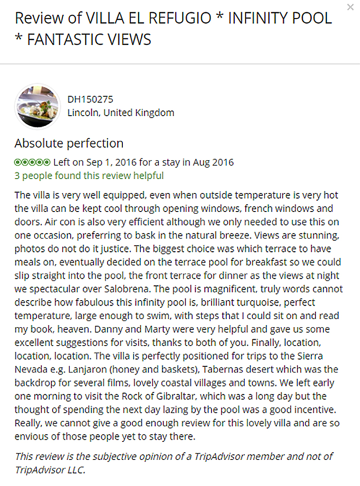
Task: Open the DH150275 username link
Action: (x=90, y=99)
